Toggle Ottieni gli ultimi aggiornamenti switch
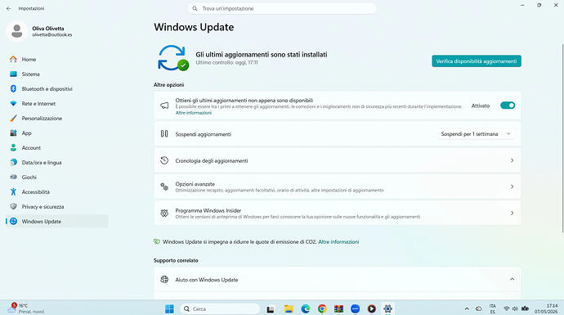 (x=508, y=106)
